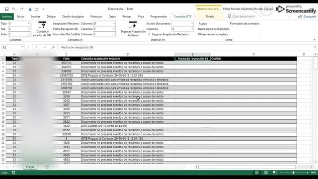The image size is (318, 179).
Task: Click the Name Box showing E1
Action: 11,47
